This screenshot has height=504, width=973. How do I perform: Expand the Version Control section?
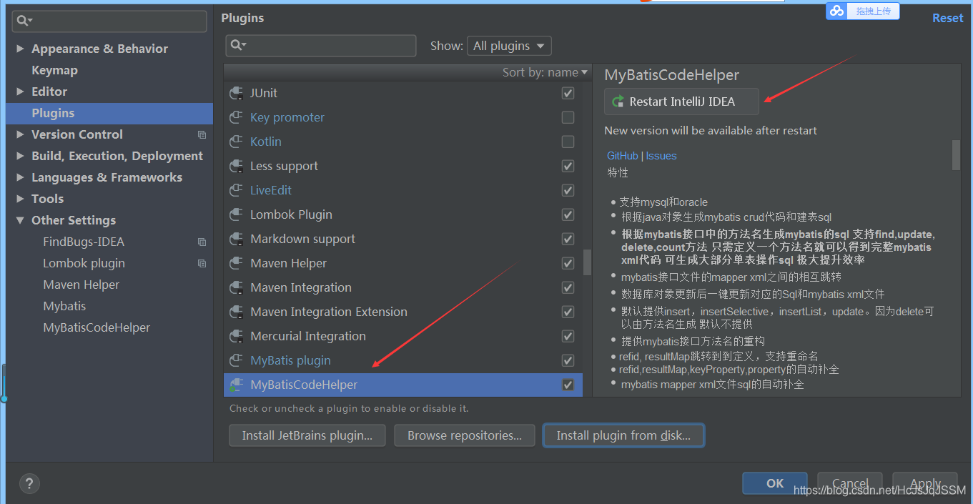[x=20, y=135]
